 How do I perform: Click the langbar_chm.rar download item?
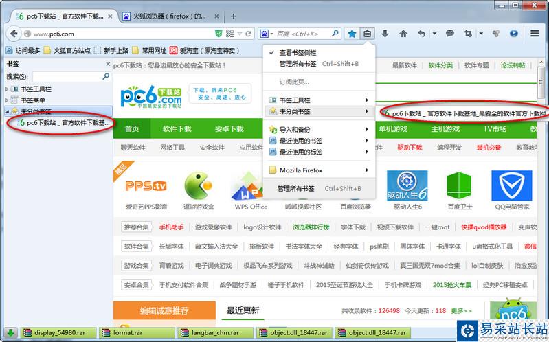216,332
